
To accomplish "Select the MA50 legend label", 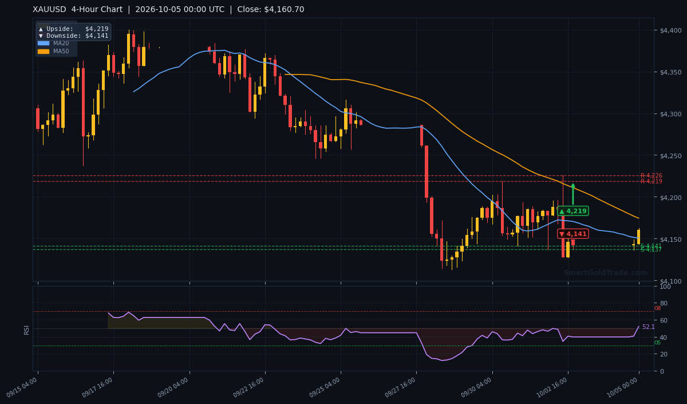I will (x=61, y=52).
